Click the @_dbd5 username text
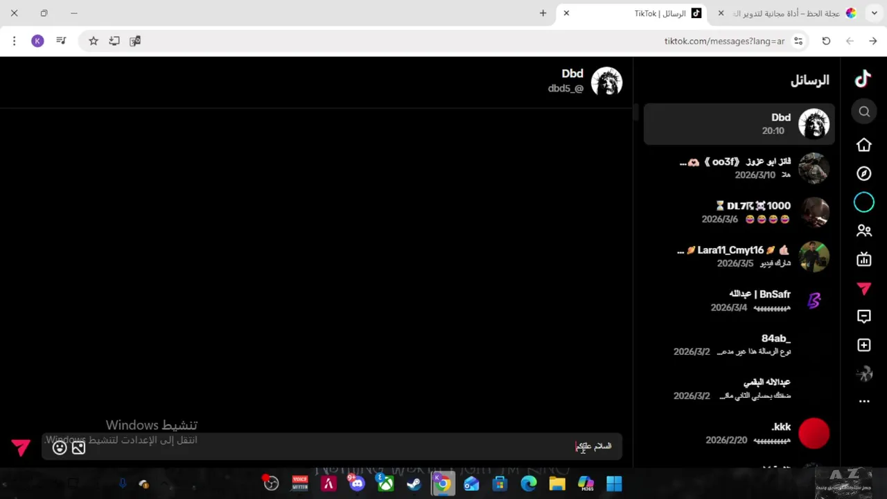Image resolution: width=887 pixels, height=499 pixels. pos(565,89)
